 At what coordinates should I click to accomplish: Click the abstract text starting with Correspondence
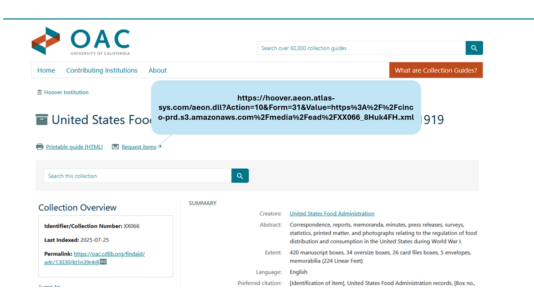(x=383, y=233)
